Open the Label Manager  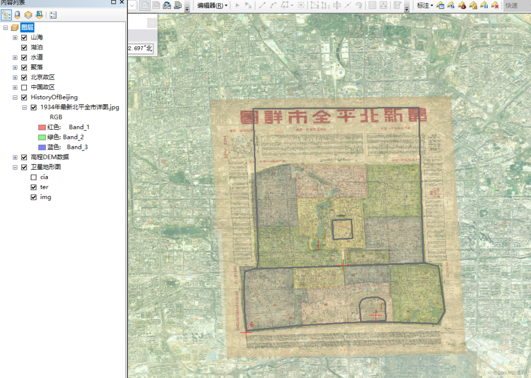[x=440, y=5]
